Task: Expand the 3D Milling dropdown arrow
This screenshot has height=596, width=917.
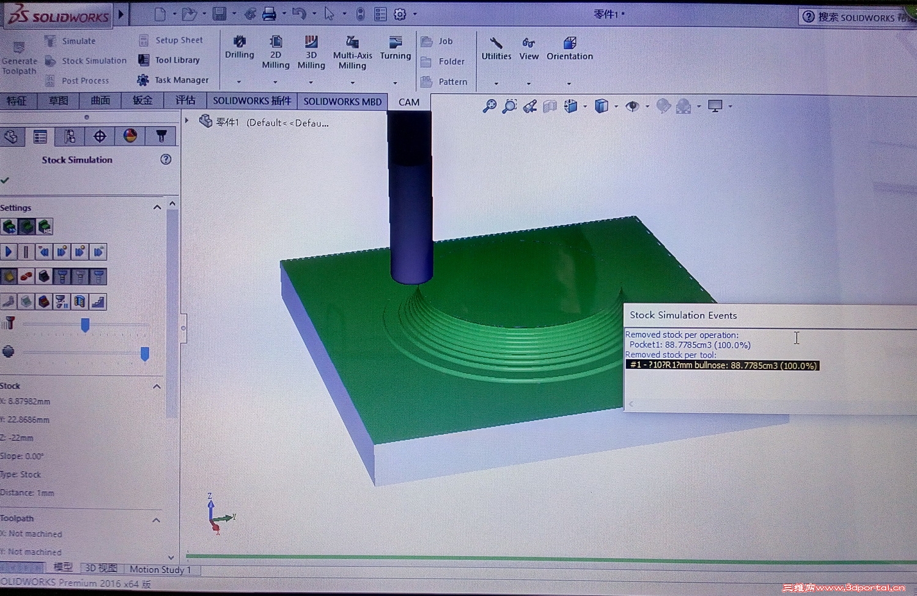Action: 311,82
